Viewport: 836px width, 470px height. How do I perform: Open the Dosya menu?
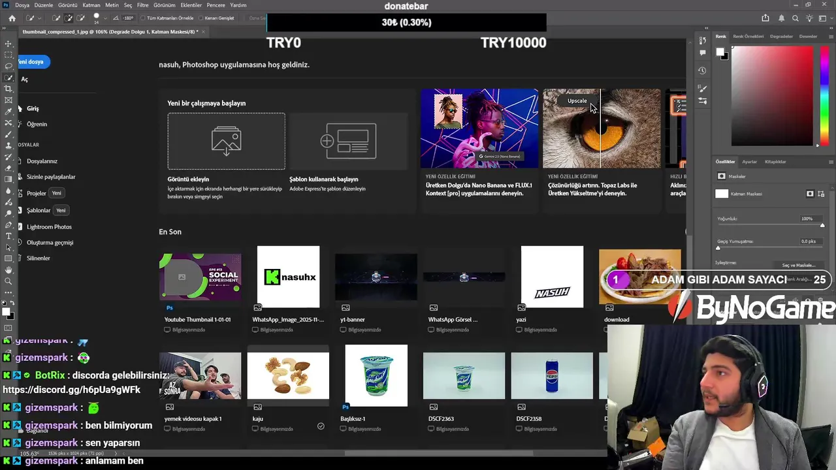[22, 5]
